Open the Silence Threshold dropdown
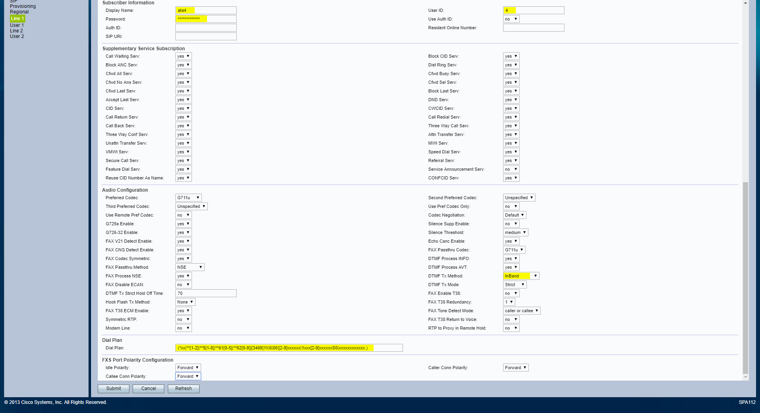The image size is (760, 413). coord(515,232)
